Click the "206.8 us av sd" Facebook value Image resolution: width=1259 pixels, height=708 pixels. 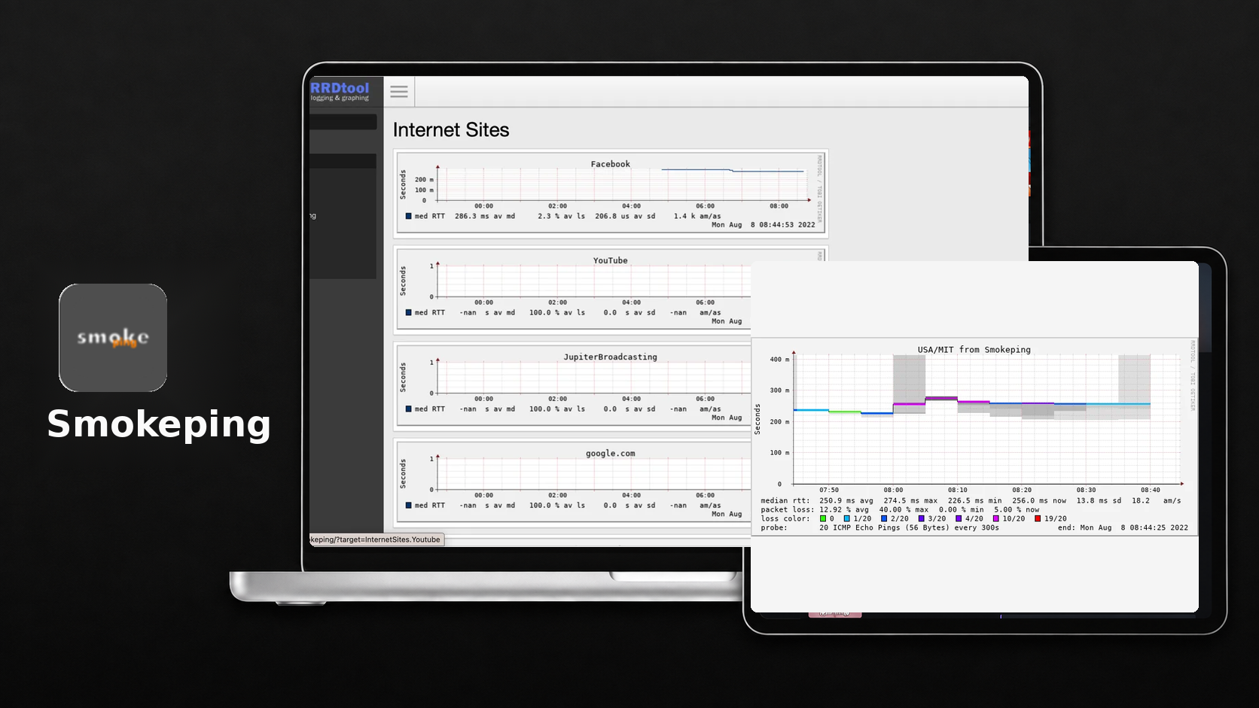tap(625, 216)
